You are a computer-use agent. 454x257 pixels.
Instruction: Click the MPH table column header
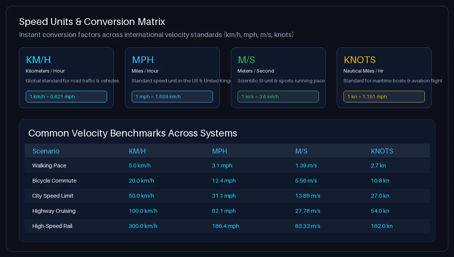[x=219, y=151]
